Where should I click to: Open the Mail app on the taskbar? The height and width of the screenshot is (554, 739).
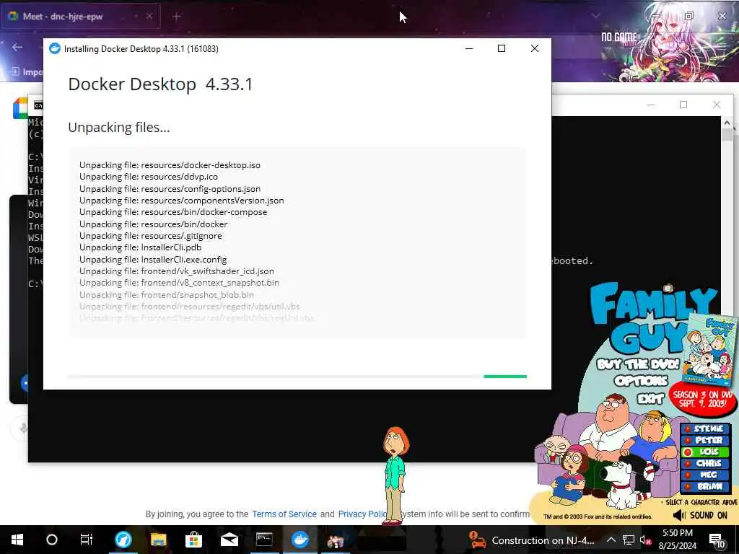pos(229,540)
